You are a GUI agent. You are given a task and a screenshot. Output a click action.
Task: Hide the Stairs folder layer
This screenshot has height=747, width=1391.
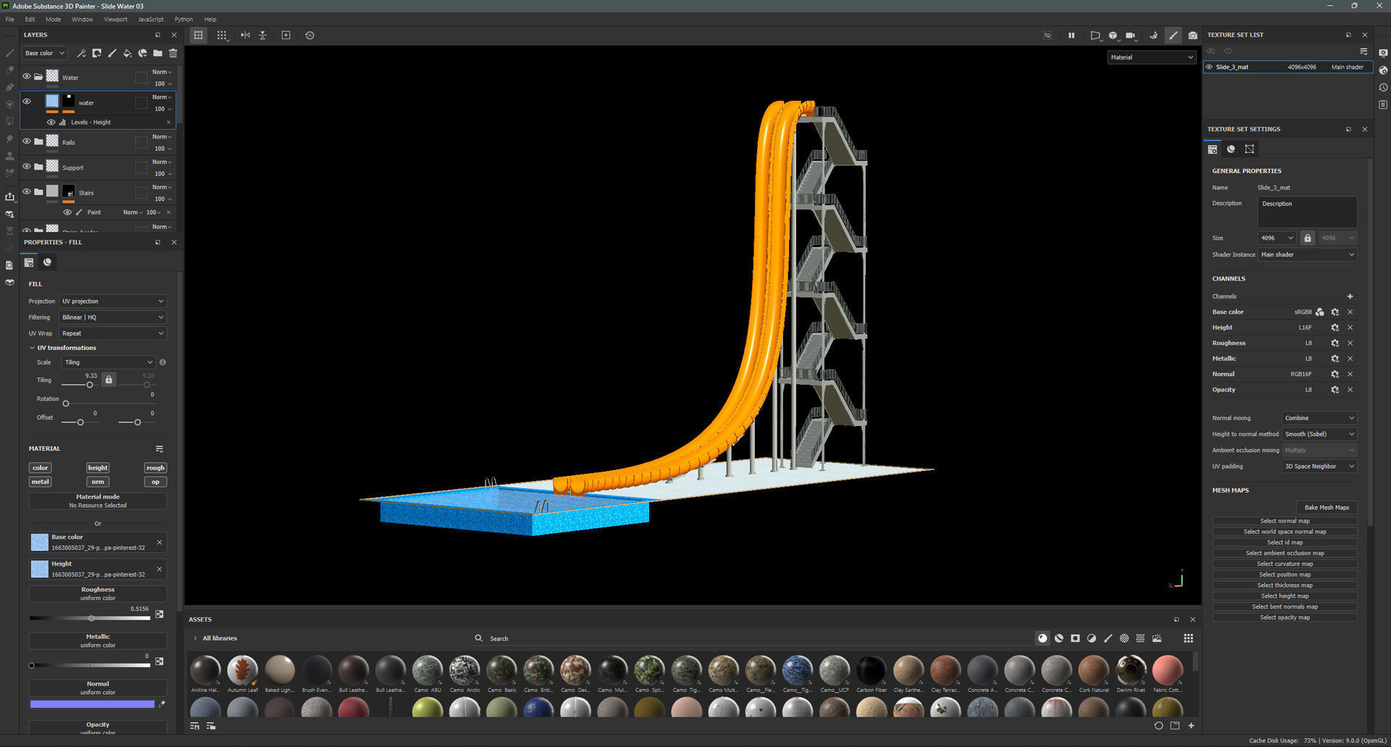(27, 192)
